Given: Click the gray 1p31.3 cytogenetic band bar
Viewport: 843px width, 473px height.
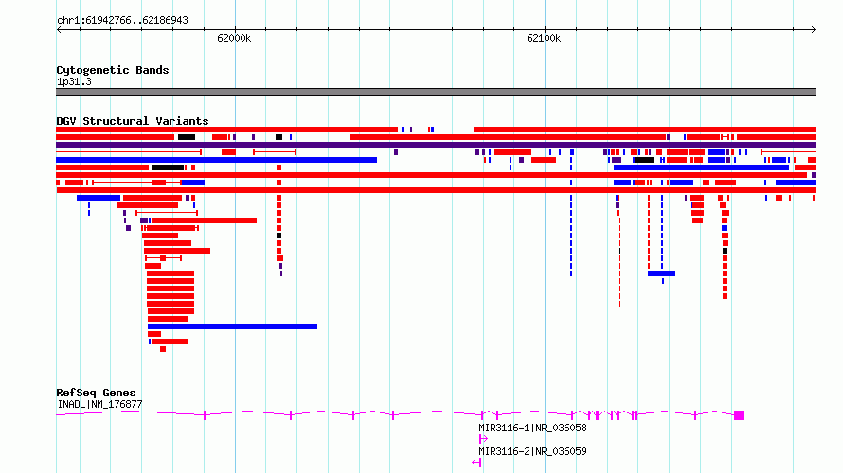Looking at the screenshot, I should 436,92.
